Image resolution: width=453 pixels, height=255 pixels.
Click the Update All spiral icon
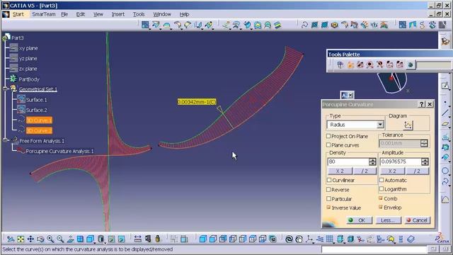(x=289, y=239)
